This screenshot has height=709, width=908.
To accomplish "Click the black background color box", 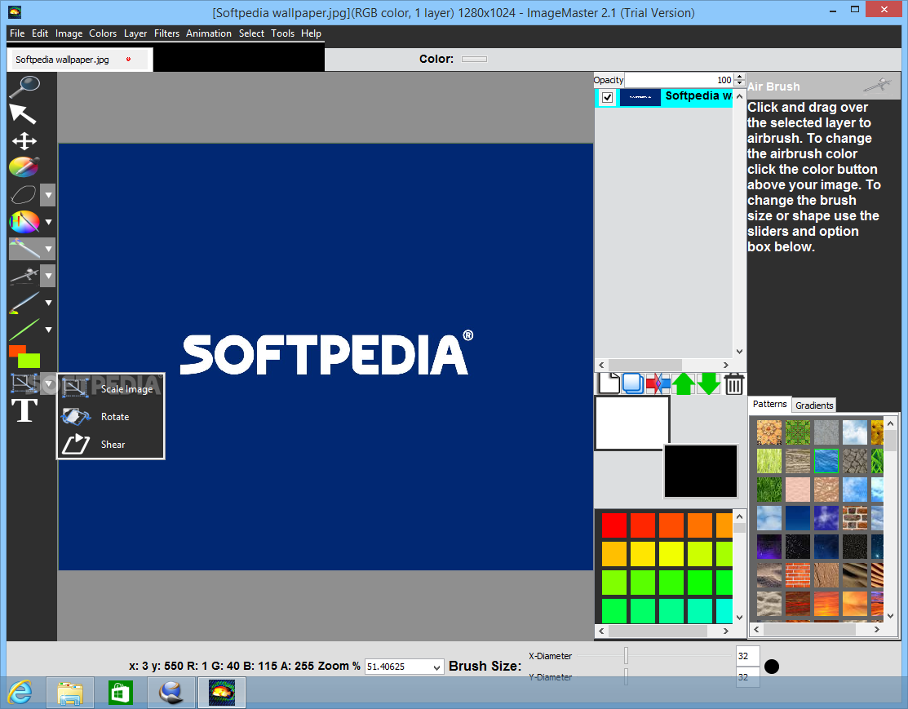I will (x=701, y=471).
